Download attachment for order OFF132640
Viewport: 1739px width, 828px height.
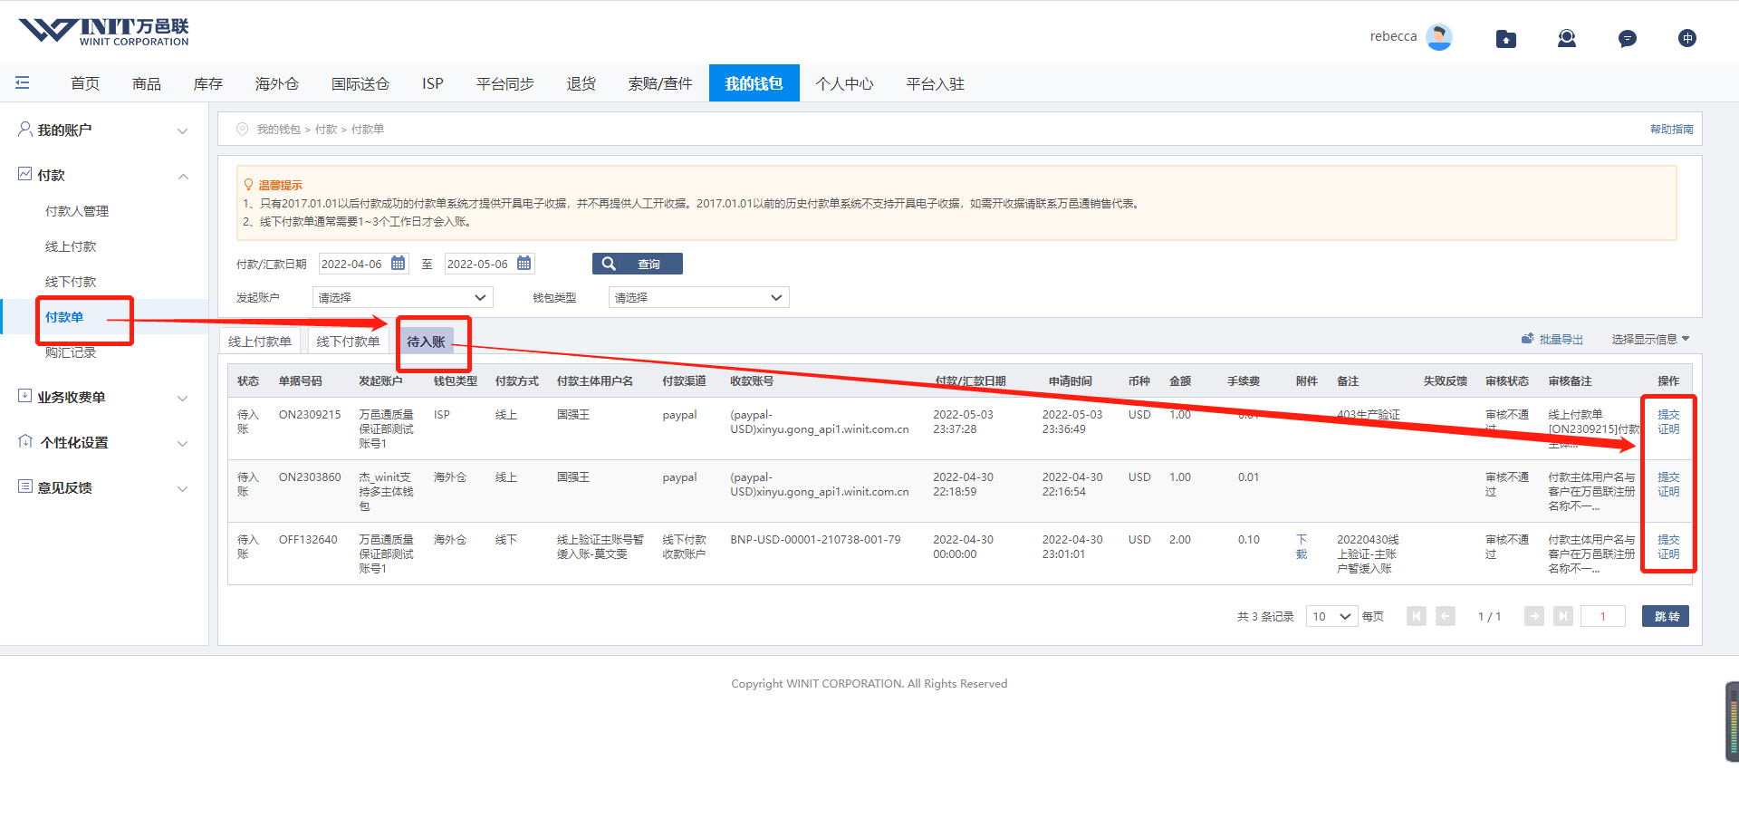pyautogui.click(x=1302, y=546)
